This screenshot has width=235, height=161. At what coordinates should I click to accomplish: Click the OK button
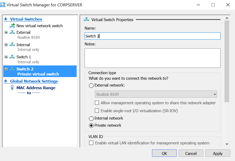pos(164,153)
